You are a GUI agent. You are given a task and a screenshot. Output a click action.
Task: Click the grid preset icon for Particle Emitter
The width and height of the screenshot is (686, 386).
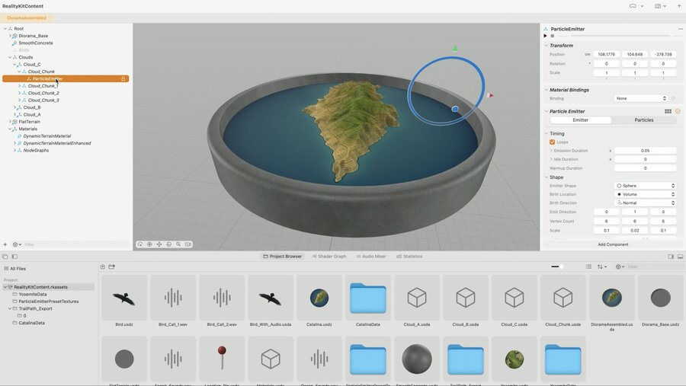668,111
